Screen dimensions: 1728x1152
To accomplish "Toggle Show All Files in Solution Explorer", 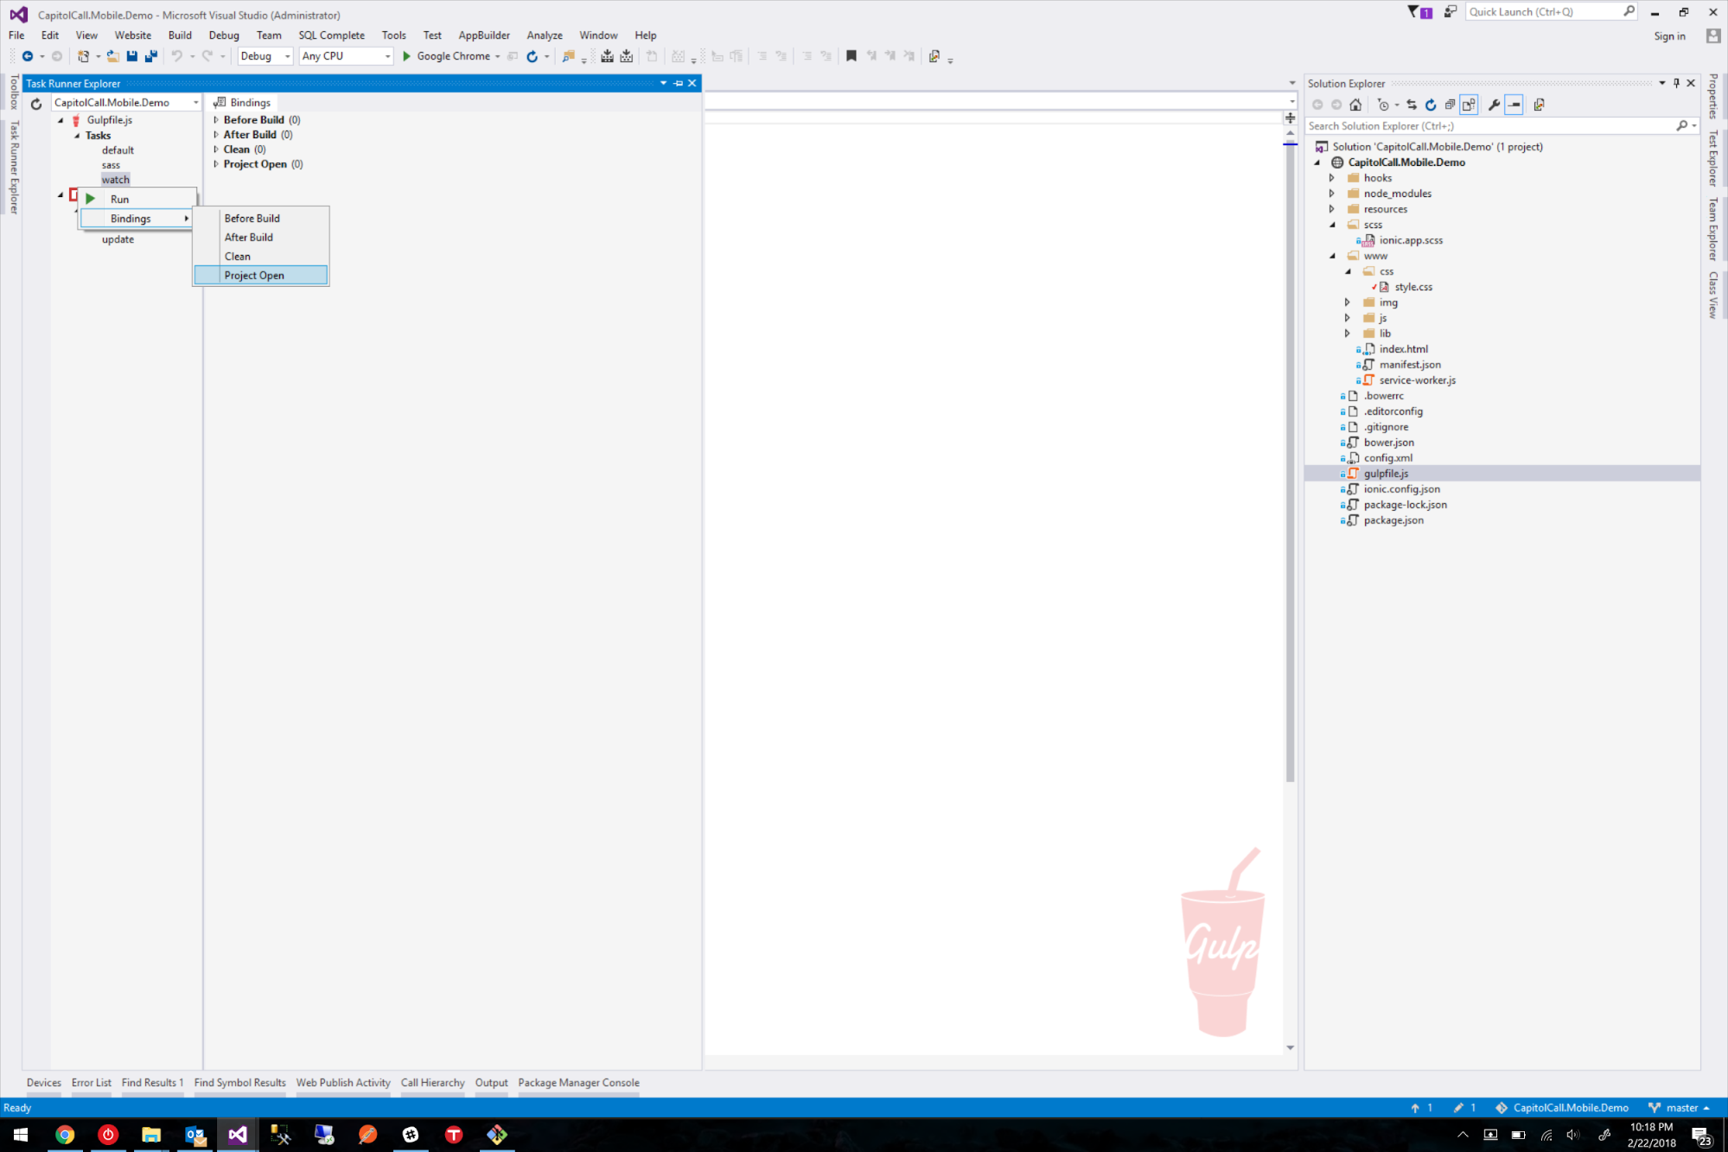I will click(x=1469, y=105).
